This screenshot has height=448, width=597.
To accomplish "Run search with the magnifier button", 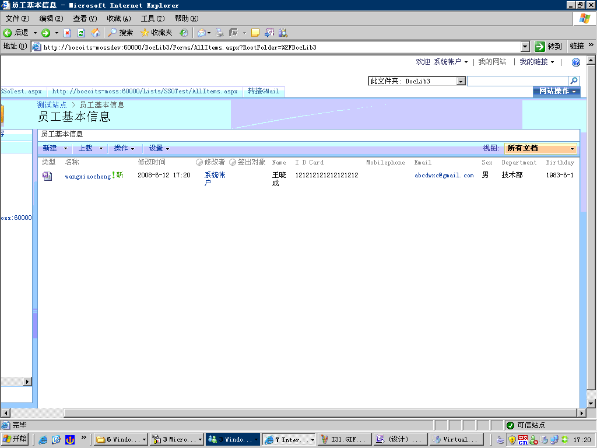I will click(x=574, y=80).
